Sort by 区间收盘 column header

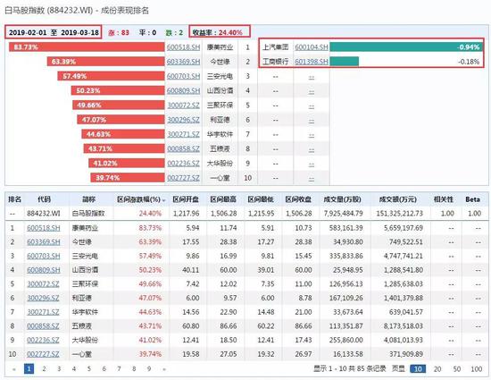298,199
